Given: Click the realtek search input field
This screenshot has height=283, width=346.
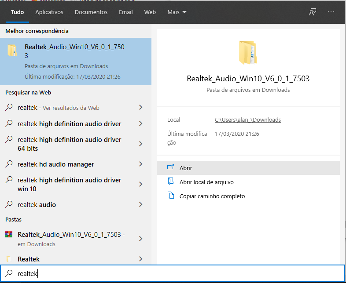Looking at the screenshot, I should coord(173,273).
